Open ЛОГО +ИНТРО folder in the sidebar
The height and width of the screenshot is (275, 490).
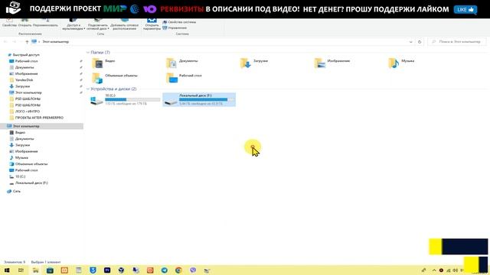pyautogui.click(x=24, y=112)
